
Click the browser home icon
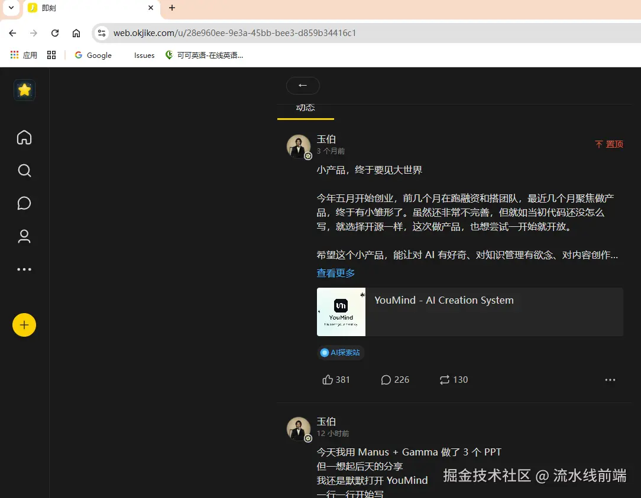[x=76, y=33]
